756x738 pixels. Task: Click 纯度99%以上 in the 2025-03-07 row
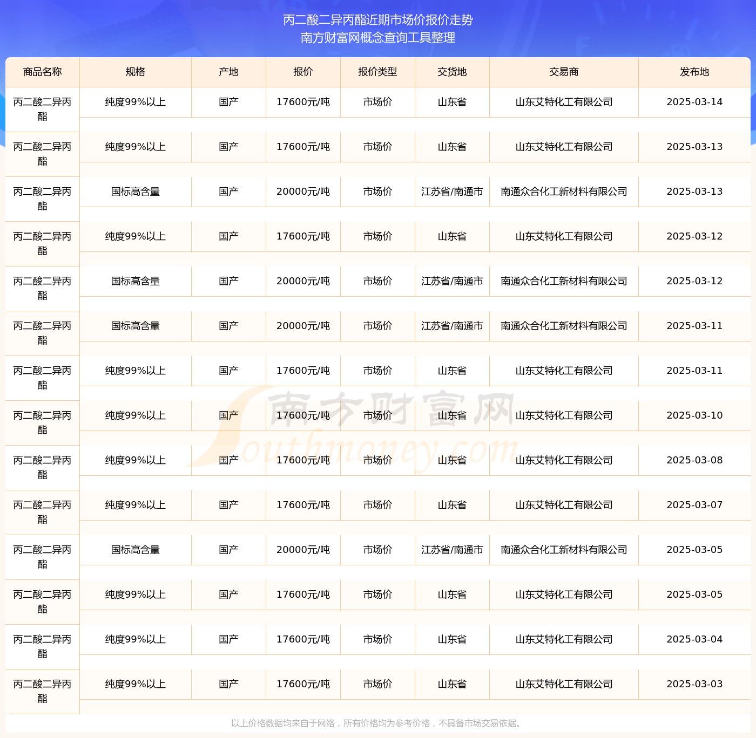[136, 505]
